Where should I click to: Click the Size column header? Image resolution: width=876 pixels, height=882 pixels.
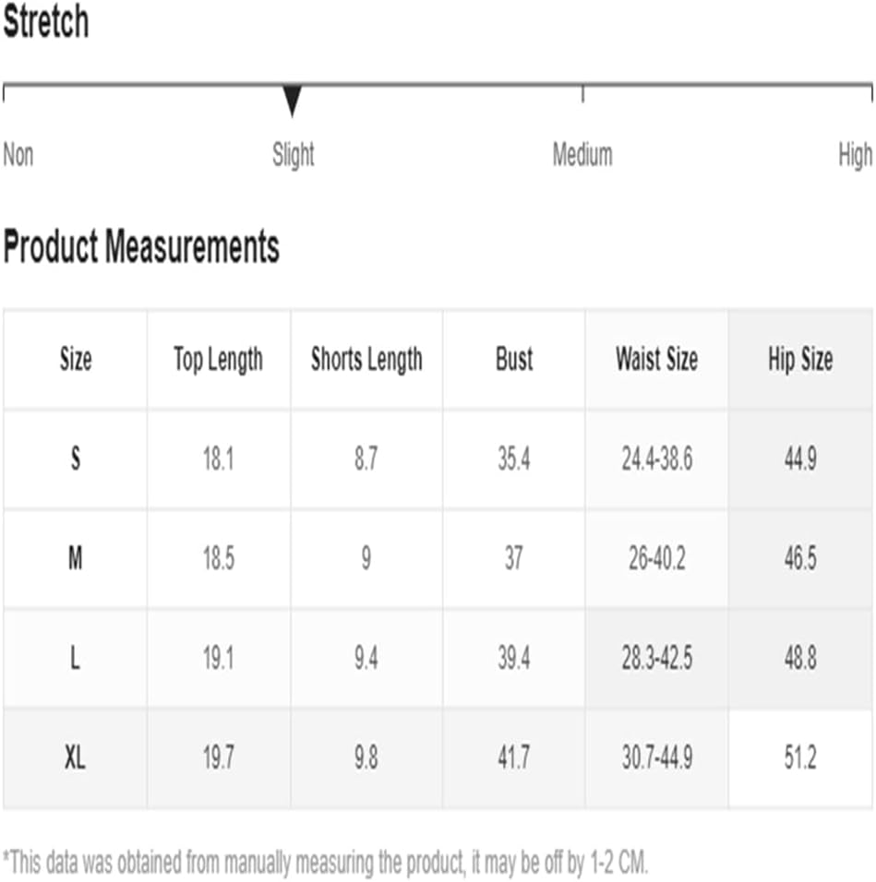pos(76,360)
